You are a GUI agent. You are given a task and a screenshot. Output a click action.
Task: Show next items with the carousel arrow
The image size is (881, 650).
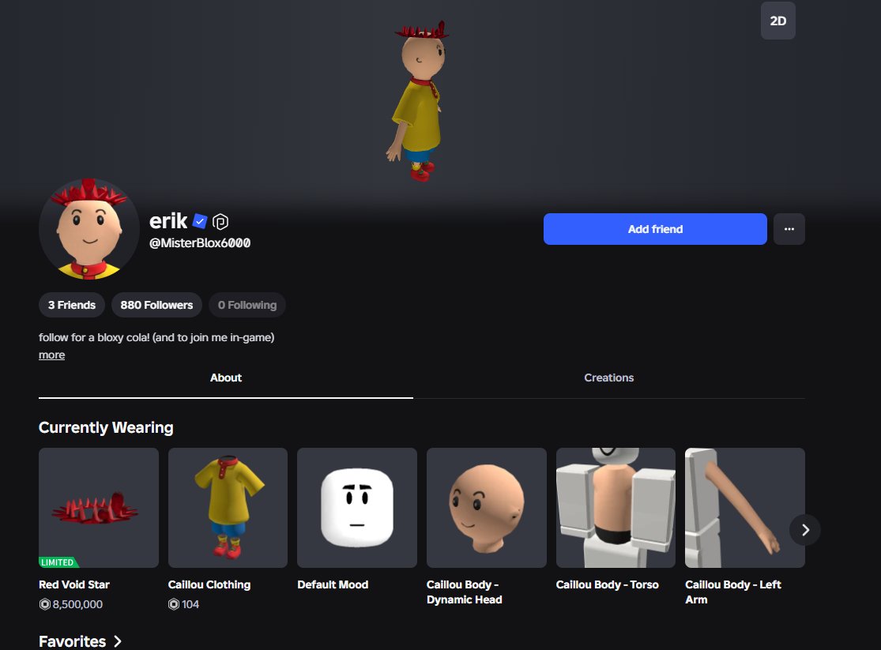coord(805,530)
